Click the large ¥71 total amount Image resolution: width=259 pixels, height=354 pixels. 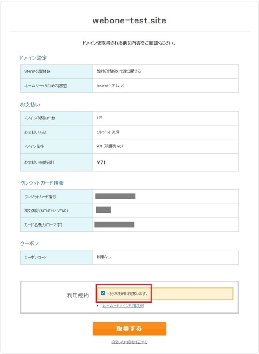pyautogui.click(x=101, y=162)
